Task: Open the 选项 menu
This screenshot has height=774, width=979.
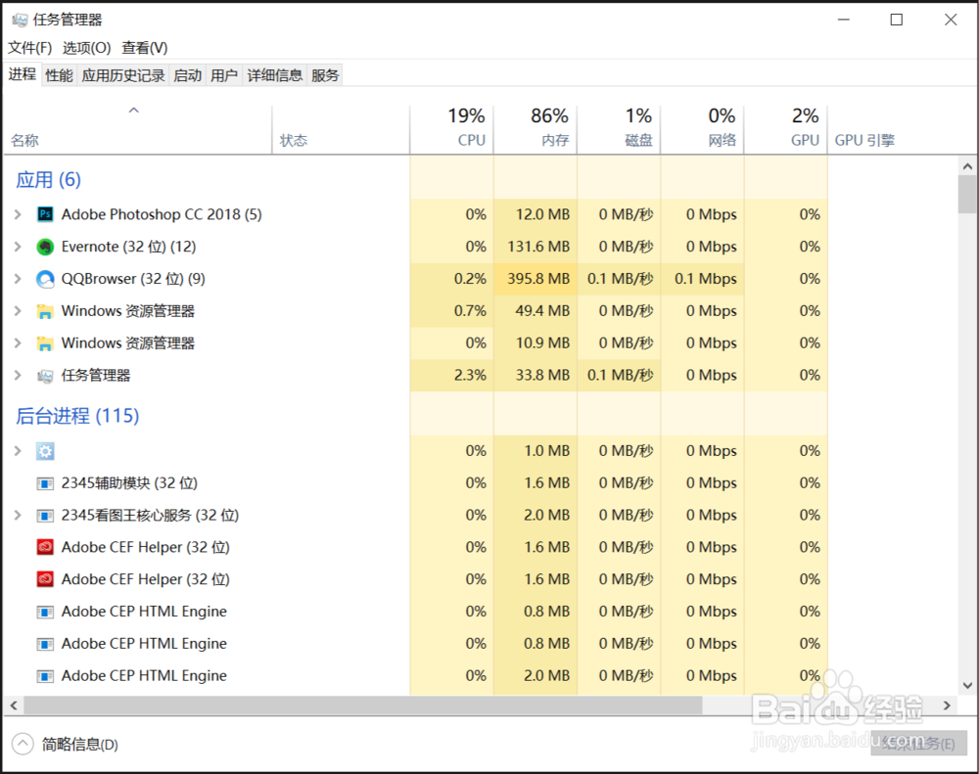Action: point(86,48)
